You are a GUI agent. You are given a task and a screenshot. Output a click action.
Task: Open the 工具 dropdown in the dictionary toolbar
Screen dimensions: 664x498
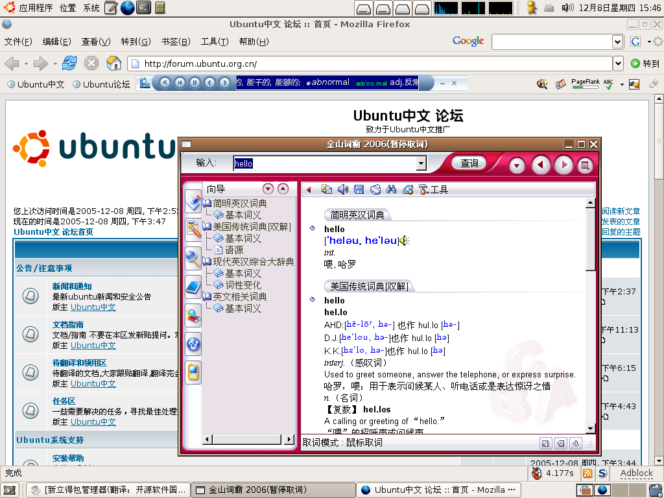(433, 189)
